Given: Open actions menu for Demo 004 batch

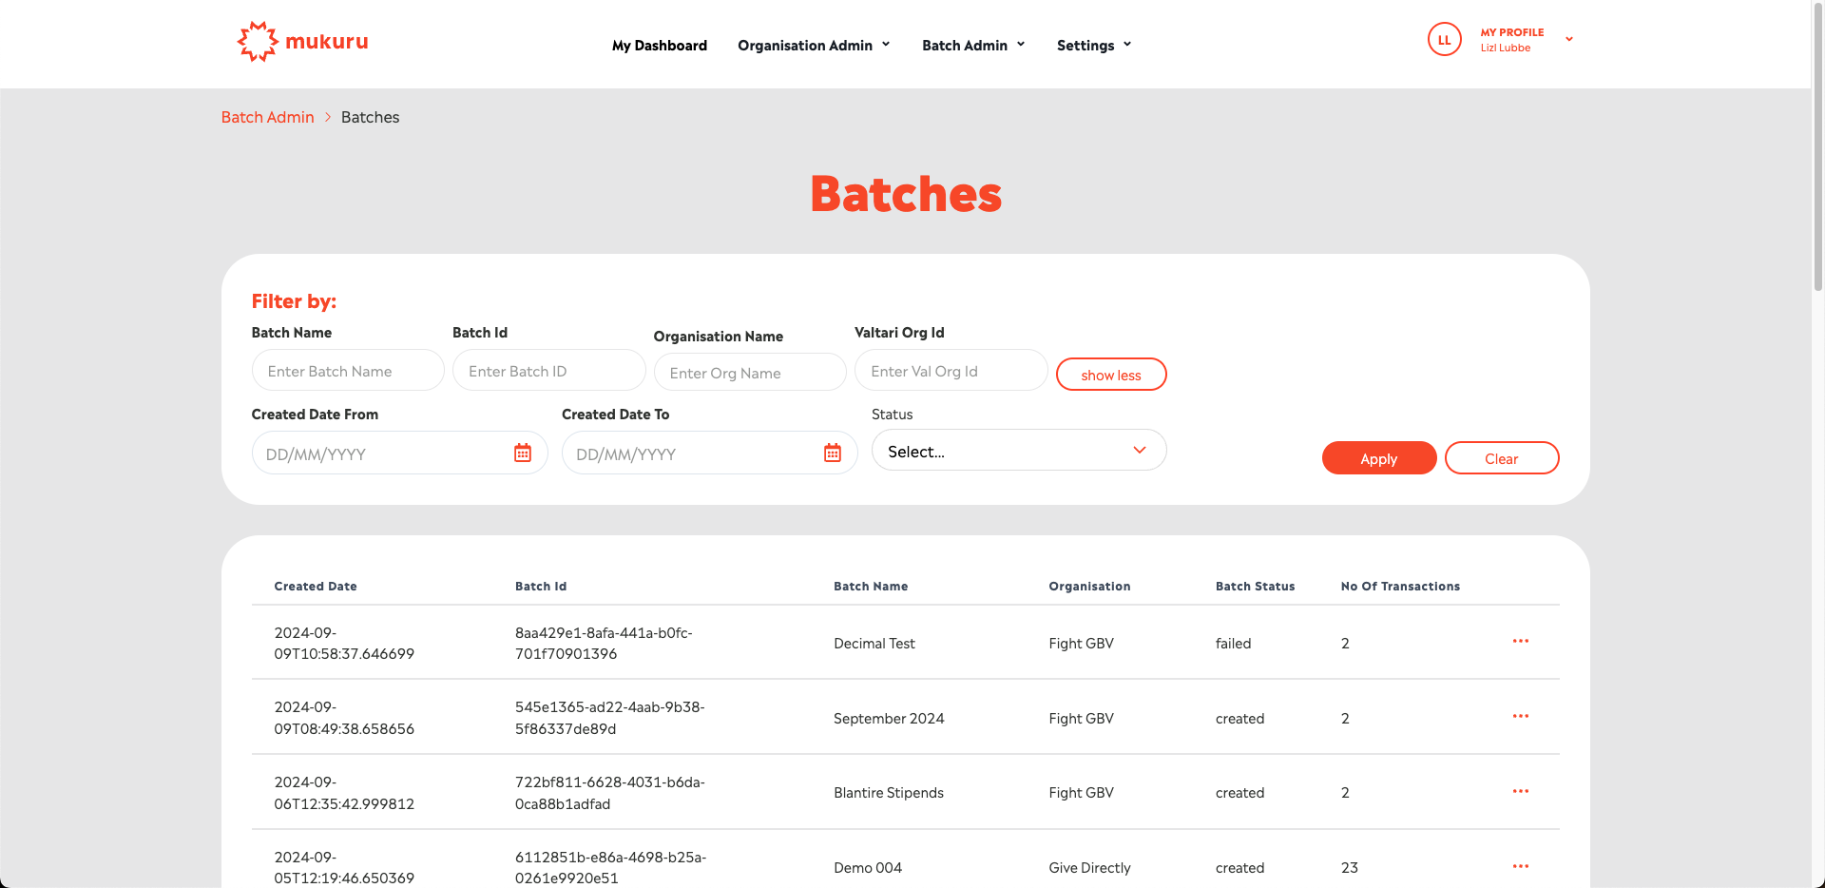Looking at the screenshot, I should (1521, 866).
